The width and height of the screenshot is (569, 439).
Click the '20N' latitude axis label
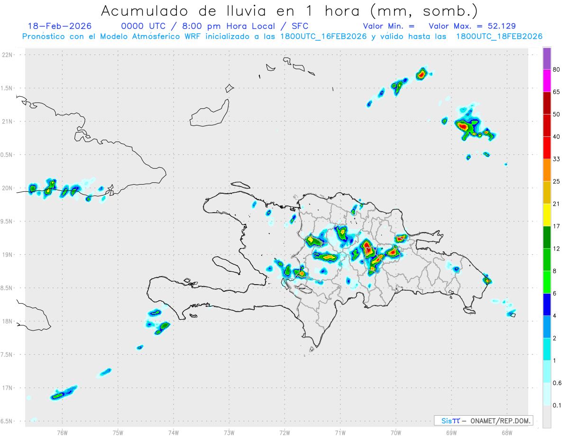(x=8, y=188)
